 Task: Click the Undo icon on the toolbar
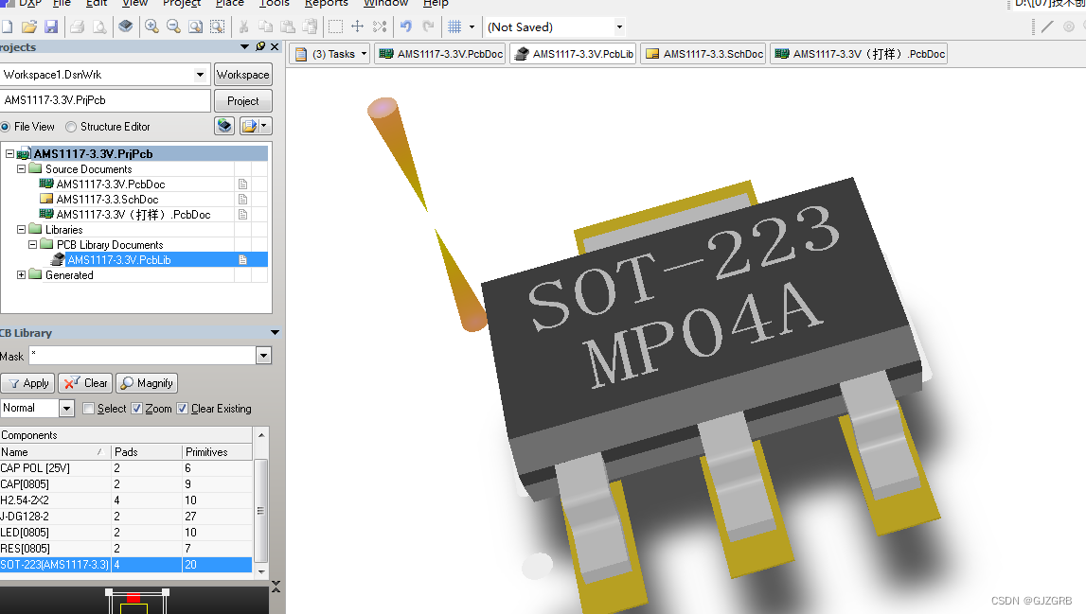(x=405, y=26)
